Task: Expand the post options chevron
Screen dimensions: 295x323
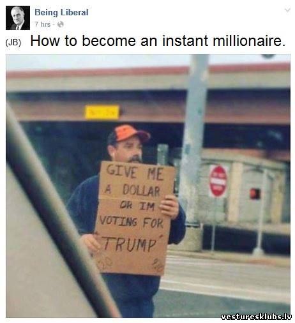Action: (x=287, y=10)
